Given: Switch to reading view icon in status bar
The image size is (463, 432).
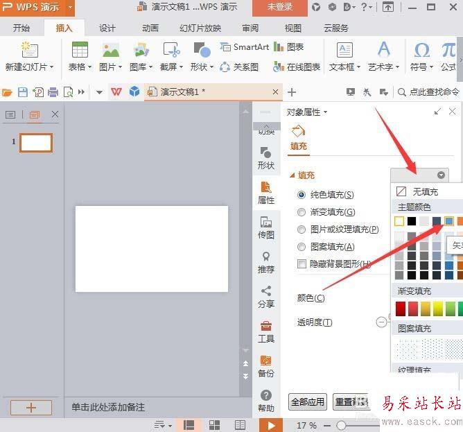Looking at the screenshot, I should (x=240, y=425).
